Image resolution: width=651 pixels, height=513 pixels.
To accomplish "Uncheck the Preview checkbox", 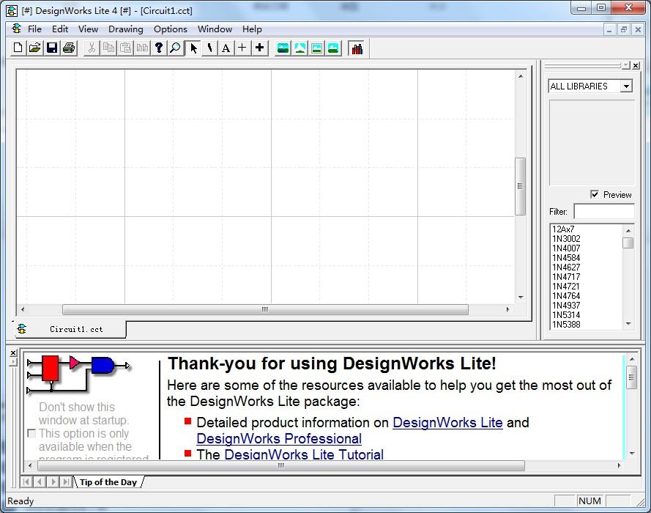I will pos(595,194).
